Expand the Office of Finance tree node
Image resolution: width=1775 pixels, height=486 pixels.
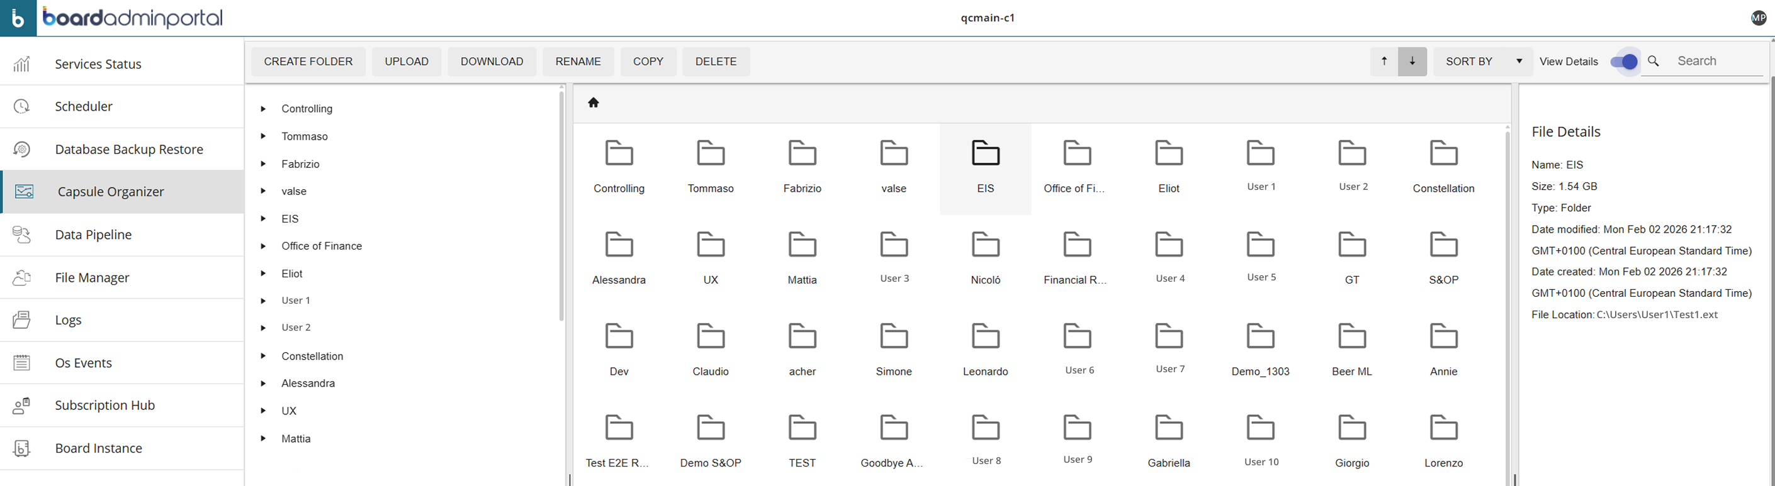tap(263, 246)
